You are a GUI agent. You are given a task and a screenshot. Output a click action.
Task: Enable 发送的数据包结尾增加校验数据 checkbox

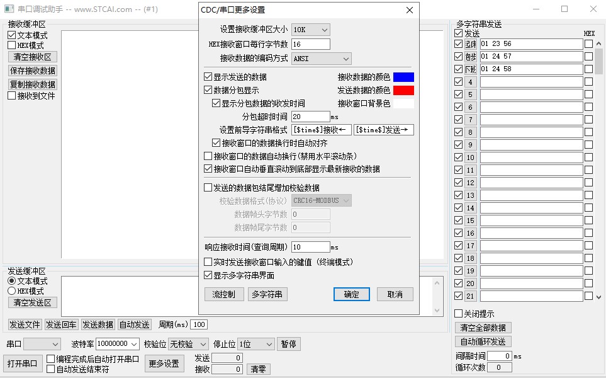[x=208, y=188]
